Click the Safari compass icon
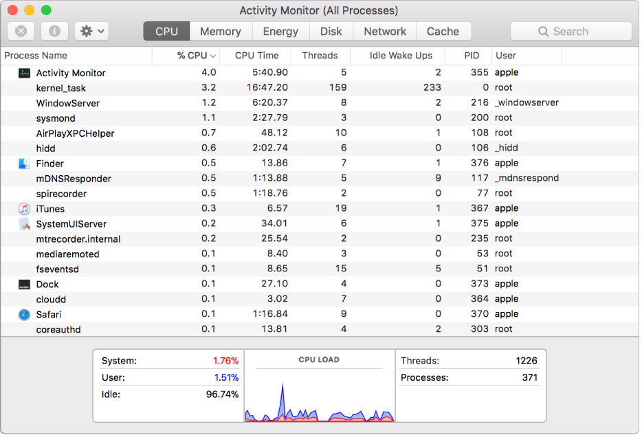Viewport: 642px width, 435px height. pos(25,315)
